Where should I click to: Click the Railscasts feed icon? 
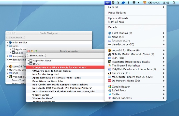click(x=110, y=73)
